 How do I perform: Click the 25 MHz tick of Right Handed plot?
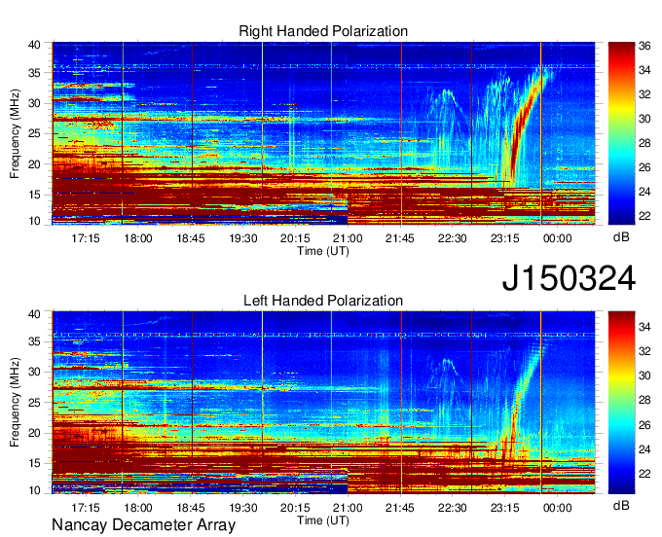tap(34, 133)
